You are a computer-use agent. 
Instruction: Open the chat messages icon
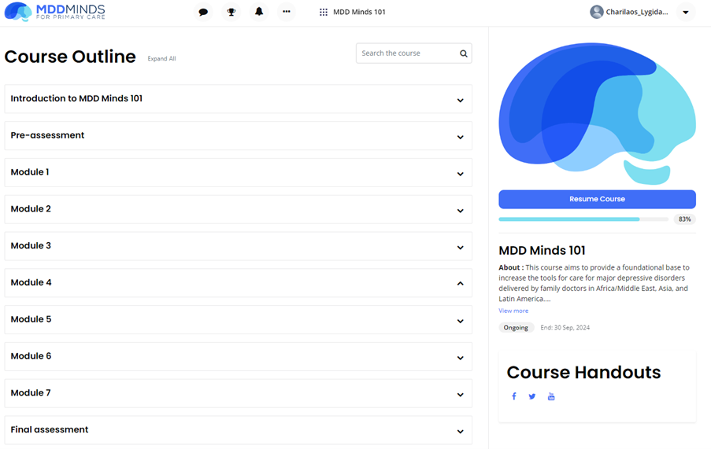[204, 12]
